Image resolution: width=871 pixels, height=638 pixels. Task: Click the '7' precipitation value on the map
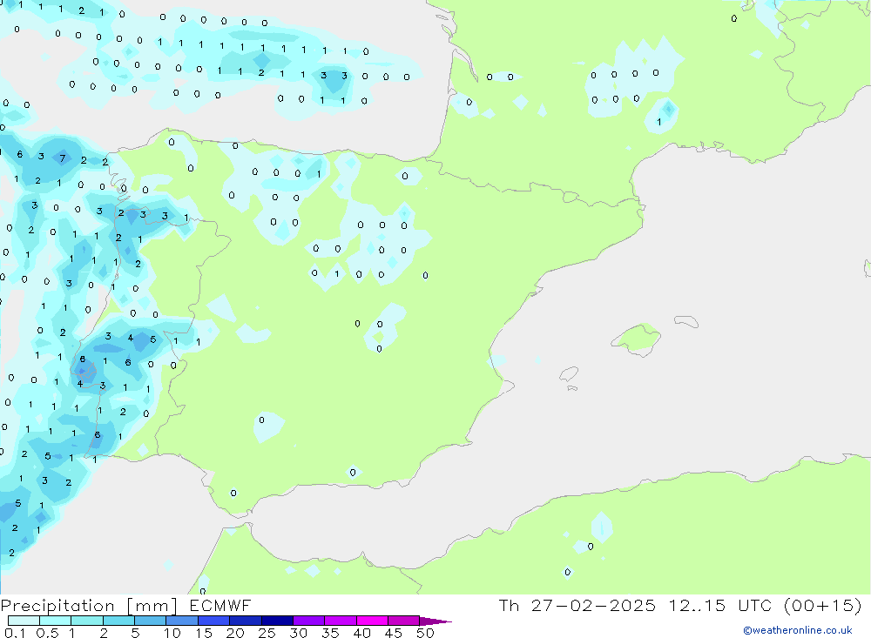(62, 158)
